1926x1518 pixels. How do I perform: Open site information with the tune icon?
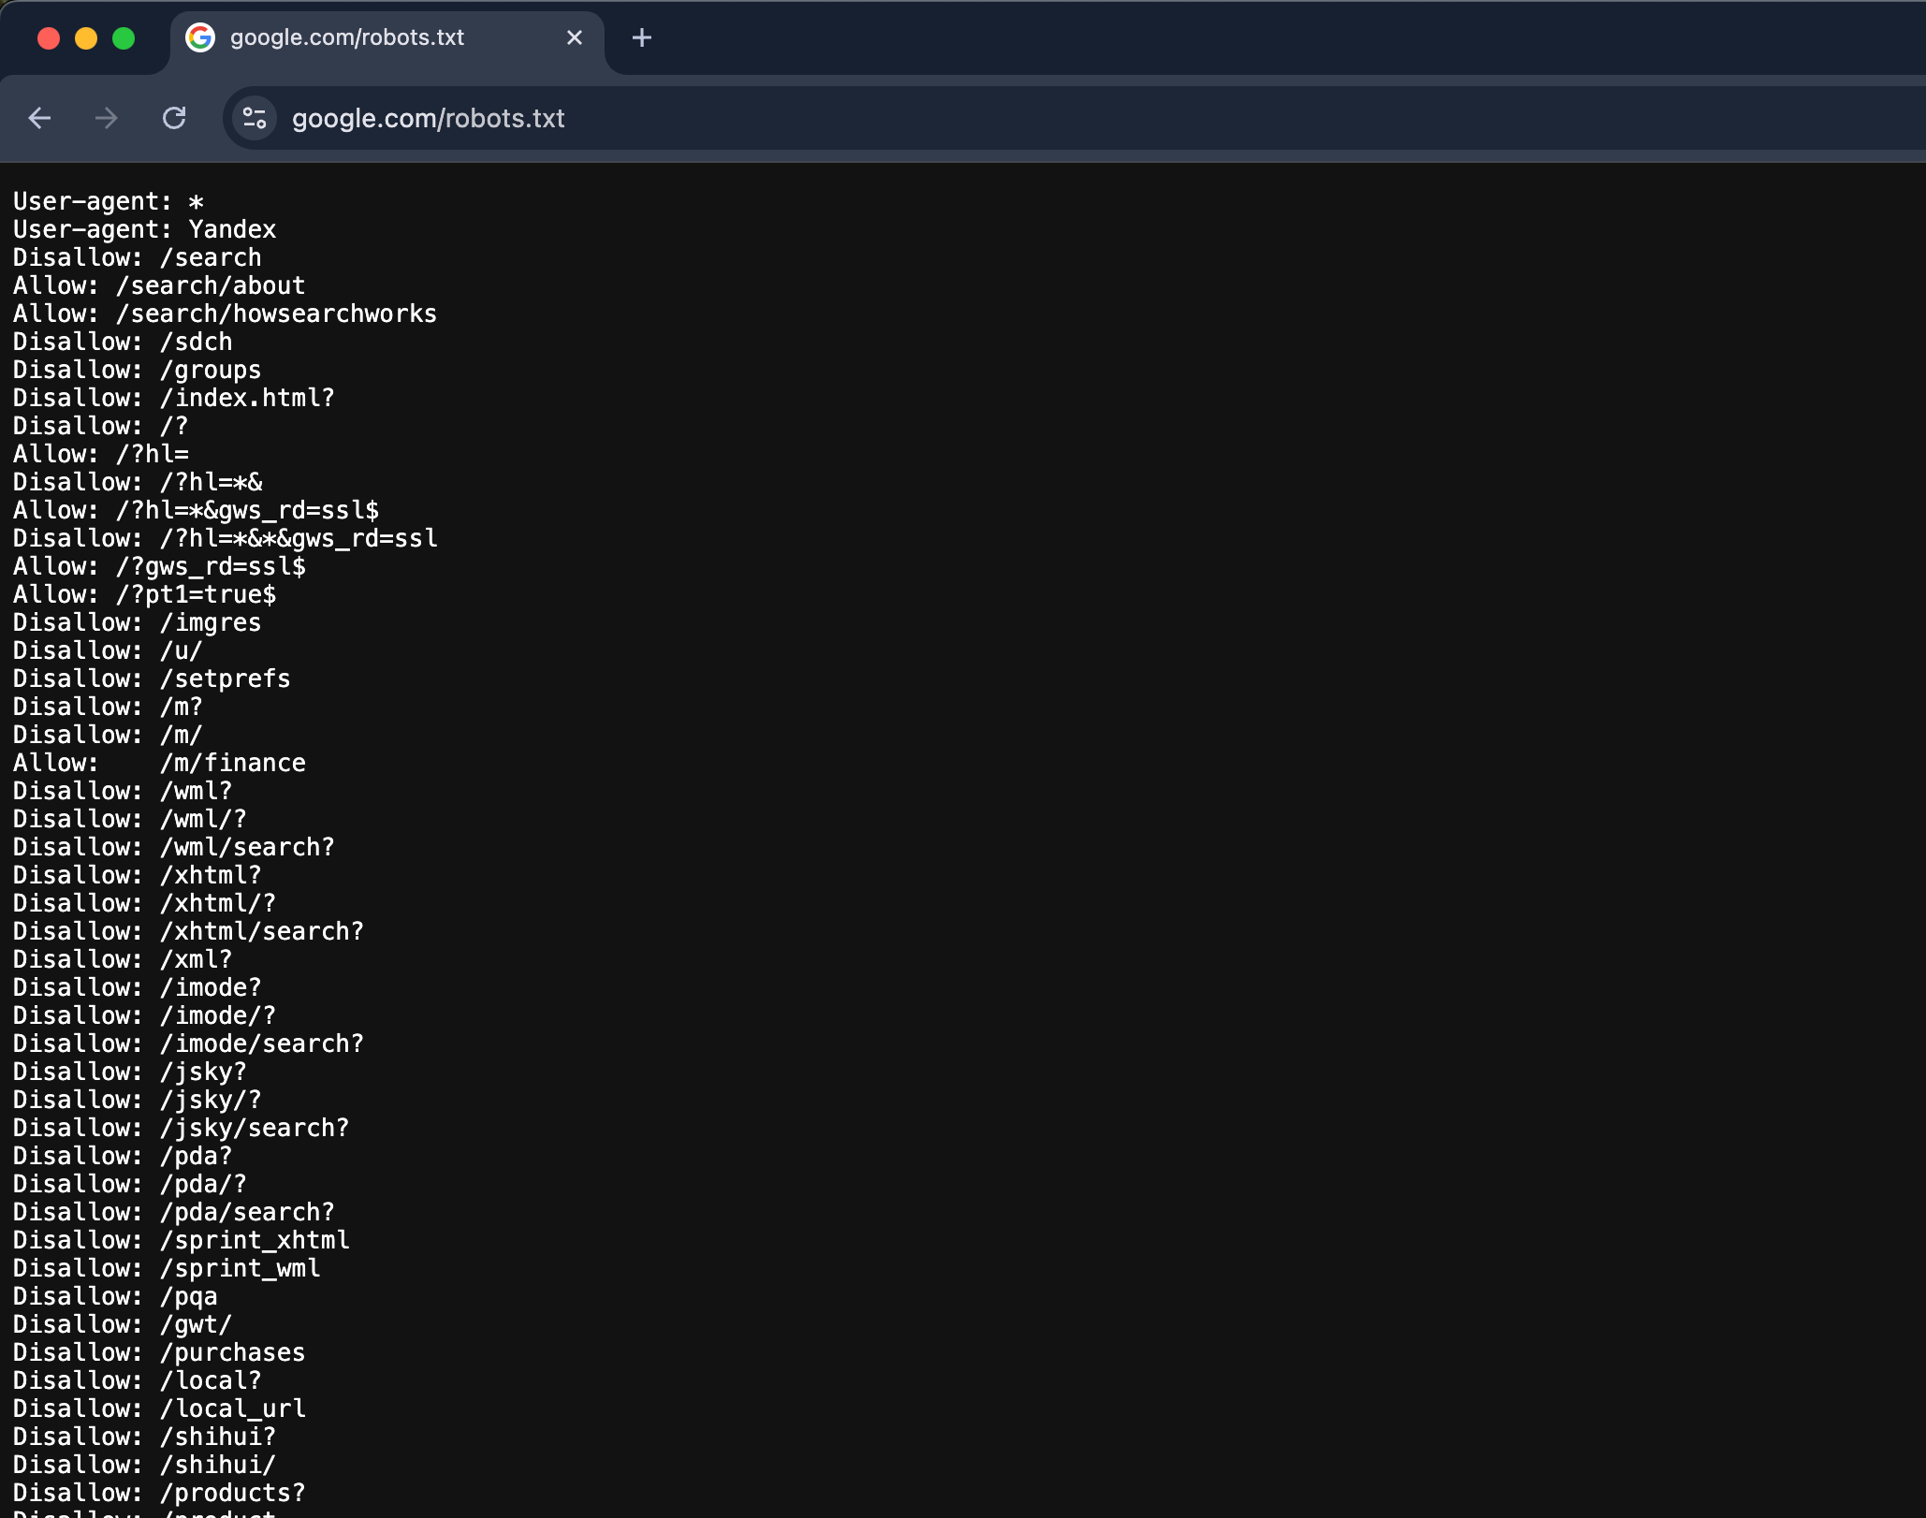[x=252, y=118]
